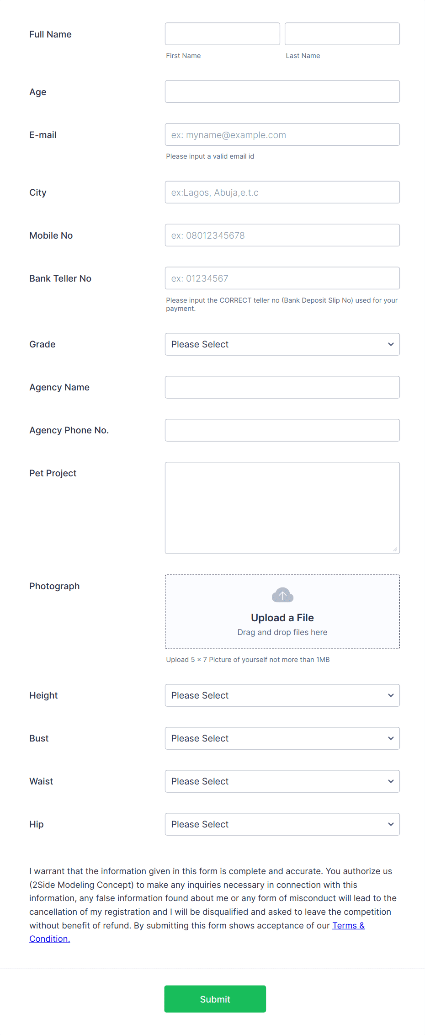Click the First Name input field
Screen dimensions: 425x1035
[x=222, y=33]
